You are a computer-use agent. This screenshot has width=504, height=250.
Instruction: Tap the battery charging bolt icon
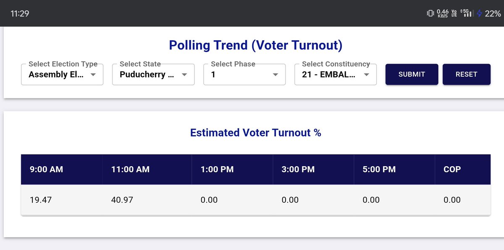point(479,13)
